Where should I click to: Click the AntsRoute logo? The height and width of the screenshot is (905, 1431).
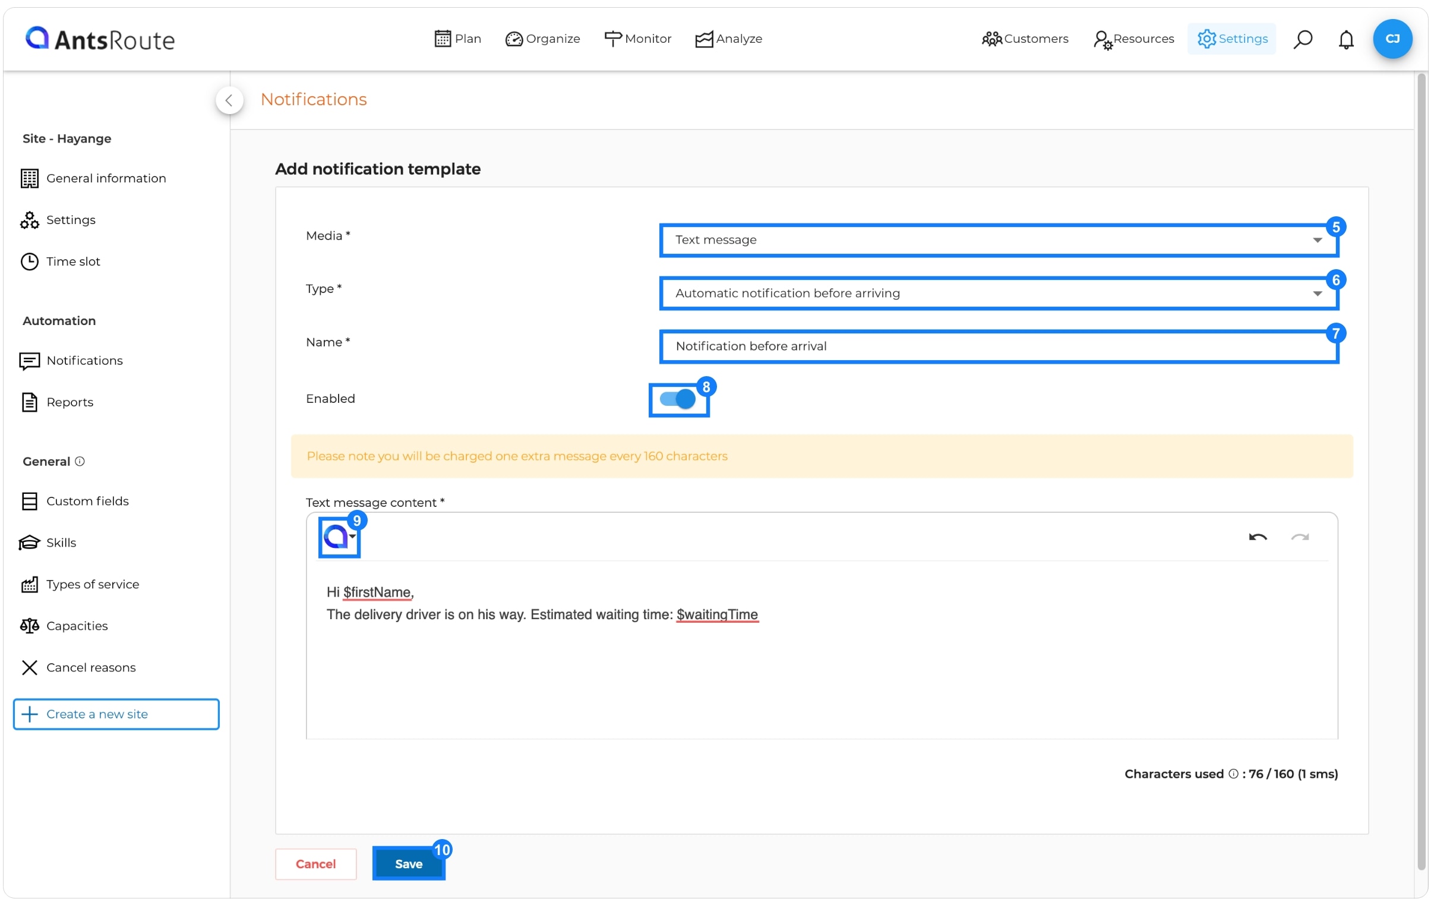click(100, 39)
